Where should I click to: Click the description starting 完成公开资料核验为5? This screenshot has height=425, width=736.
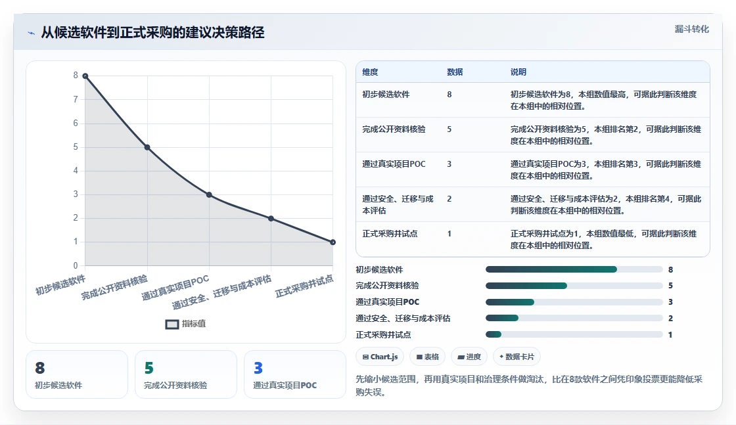[x=606, y=135]
